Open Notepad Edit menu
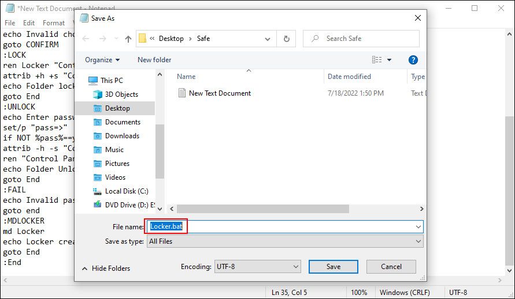This screenshot has height=299, width=515. 29,23
